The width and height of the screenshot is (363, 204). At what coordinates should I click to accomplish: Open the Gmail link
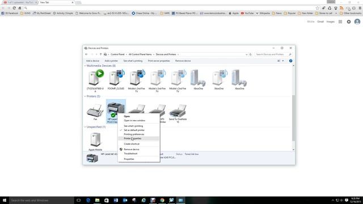(x=320, y=22)
